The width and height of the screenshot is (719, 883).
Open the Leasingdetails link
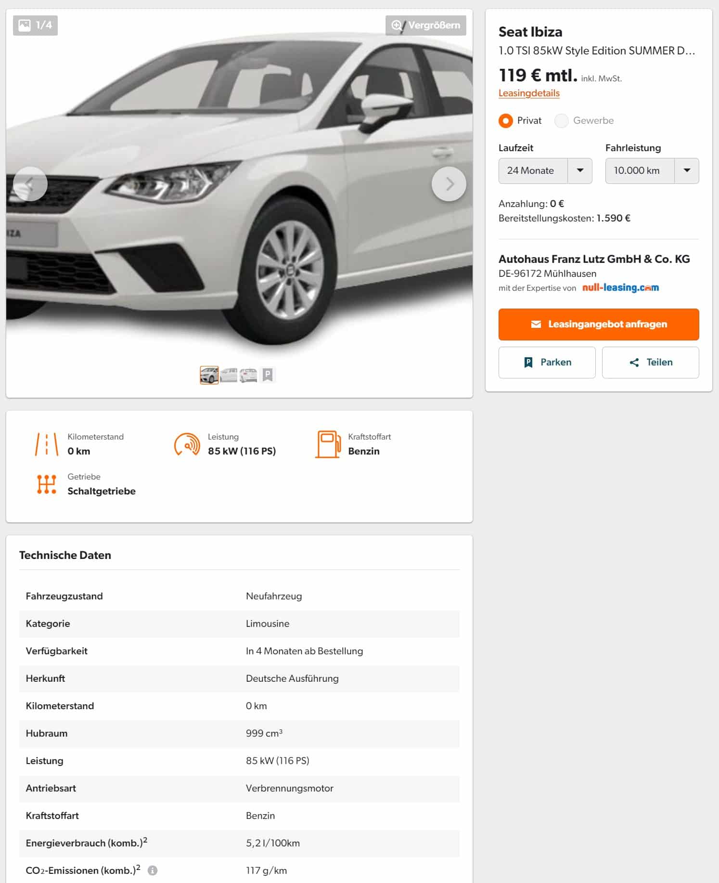click(x=529, y=93)
